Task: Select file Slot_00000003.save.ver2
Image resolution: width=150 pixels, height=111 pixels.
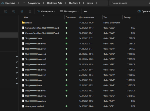Action: click(36, 64)
